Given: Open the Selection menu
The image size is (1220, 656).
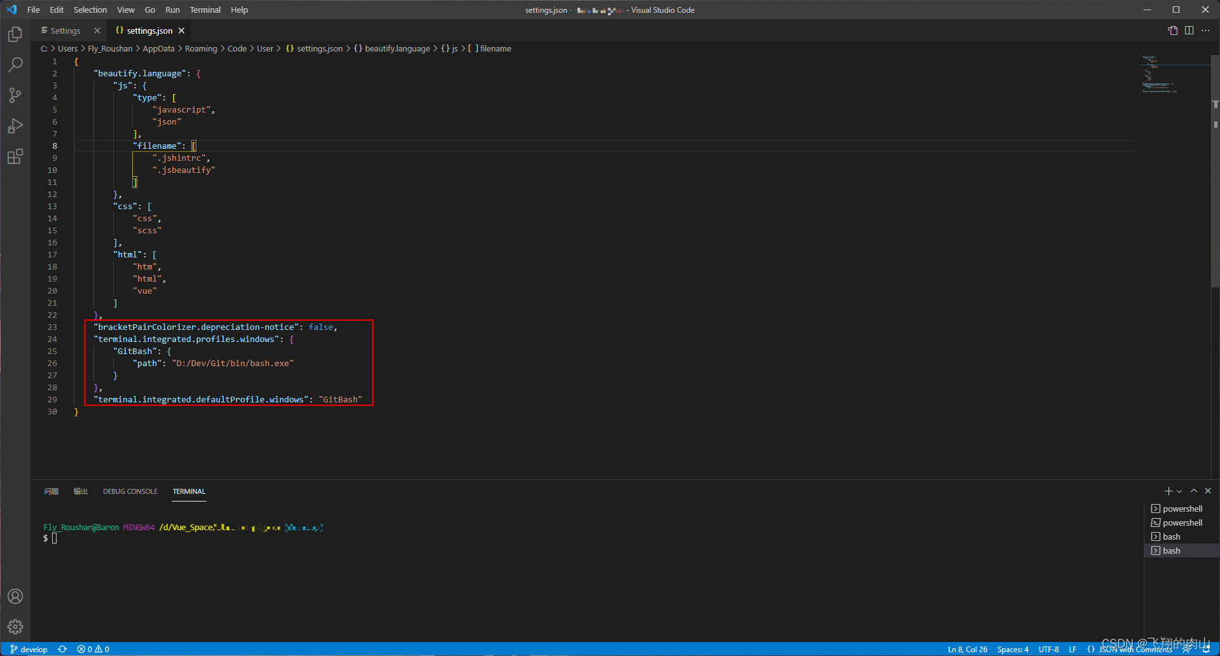Looking at the screenshot, I should coord(90,10).
